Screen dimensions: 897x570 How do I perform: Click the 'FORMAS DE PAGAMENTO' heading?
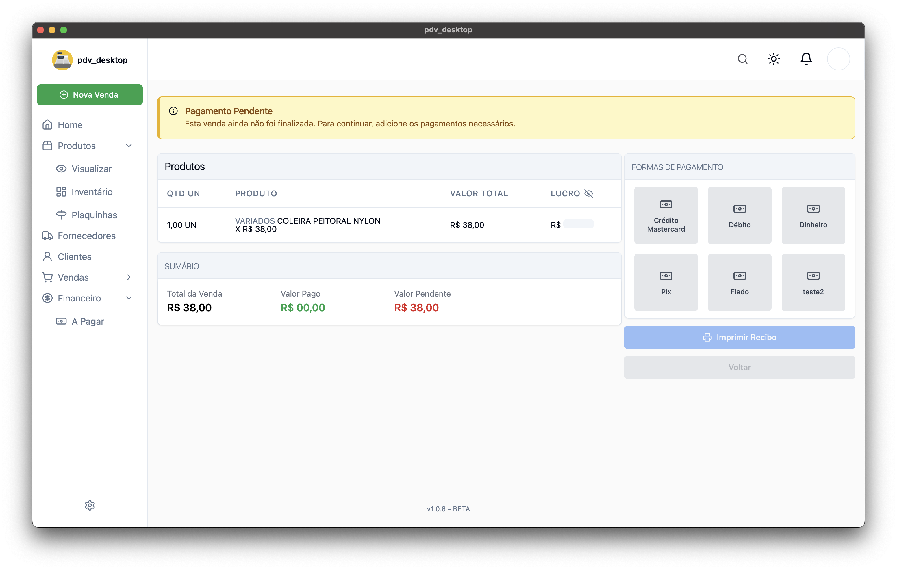(677, 167)
